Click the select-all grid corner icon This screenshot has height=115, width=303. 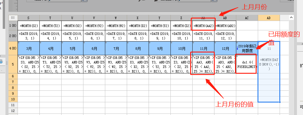[x=13, y=18]
